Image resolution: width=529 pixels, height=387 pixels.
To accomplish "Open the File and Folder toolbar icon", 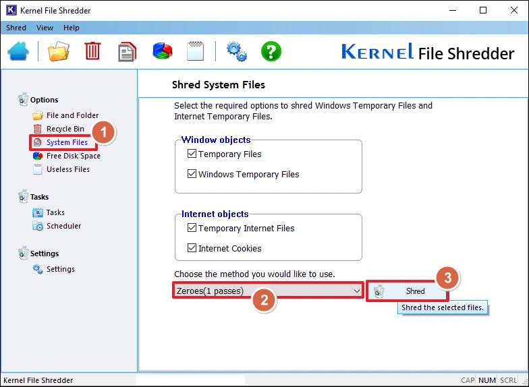I will pos(59,51).
